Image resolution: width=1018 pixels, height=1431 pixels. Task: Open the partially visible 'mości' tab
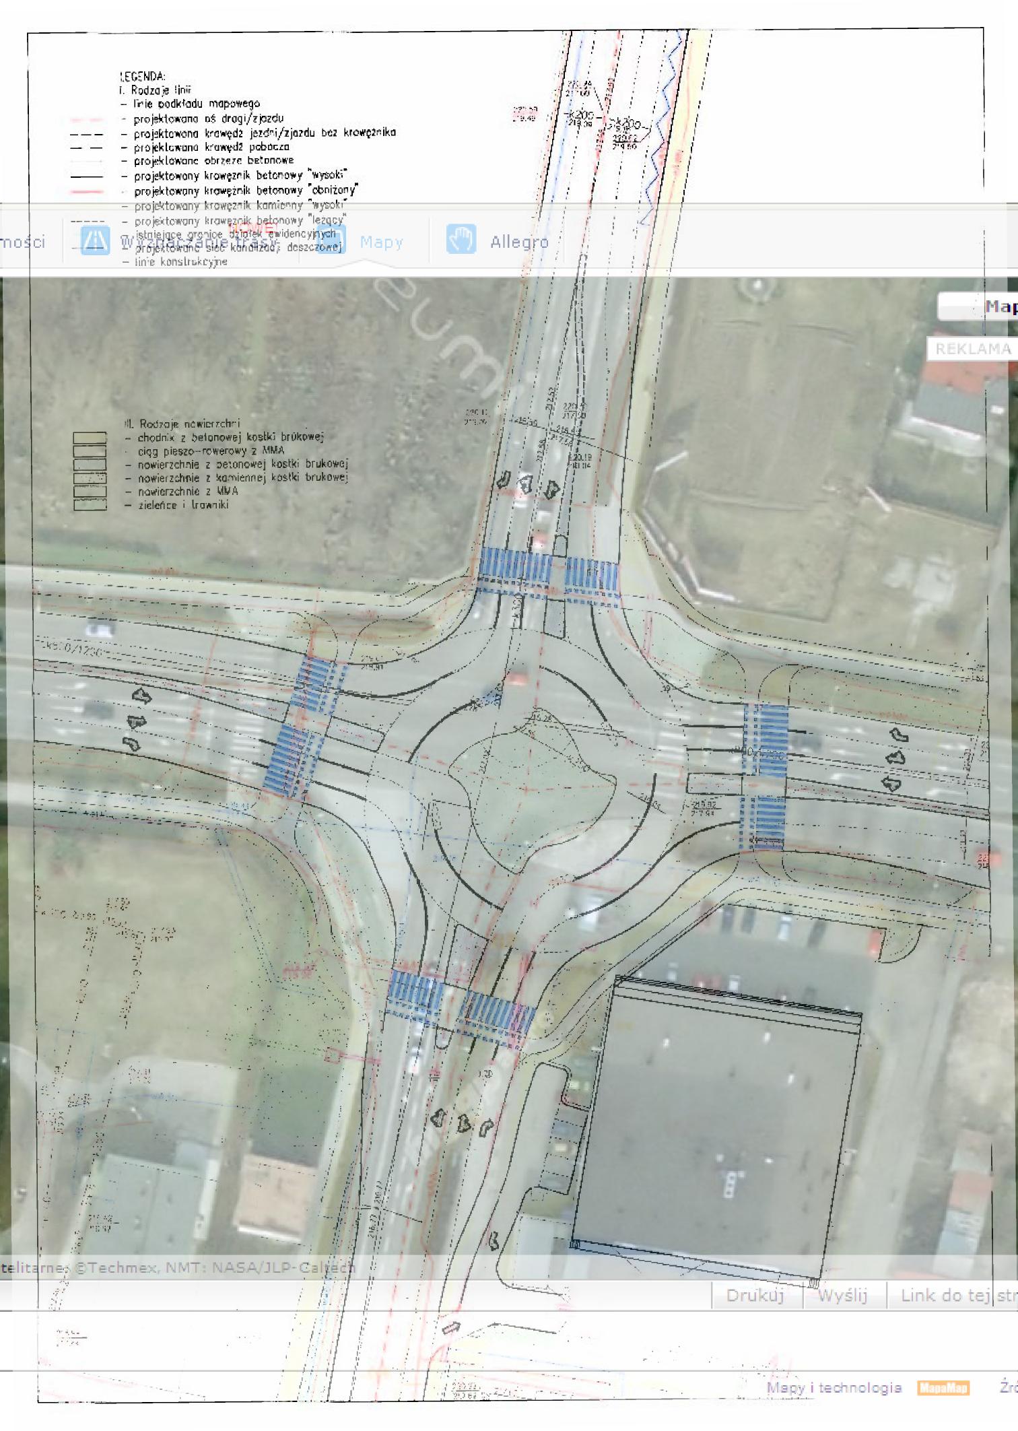[x=22, y=242]
